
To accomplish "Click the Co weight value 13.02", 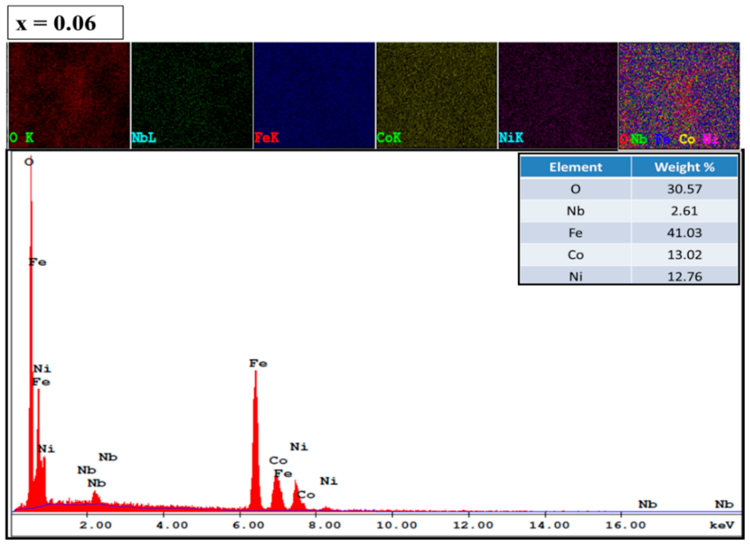I will [x=684, y=255].
